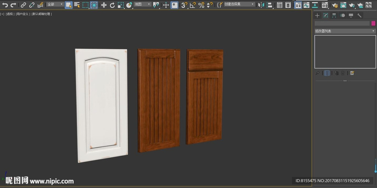Select the Rotate tool

pos(112,5)
